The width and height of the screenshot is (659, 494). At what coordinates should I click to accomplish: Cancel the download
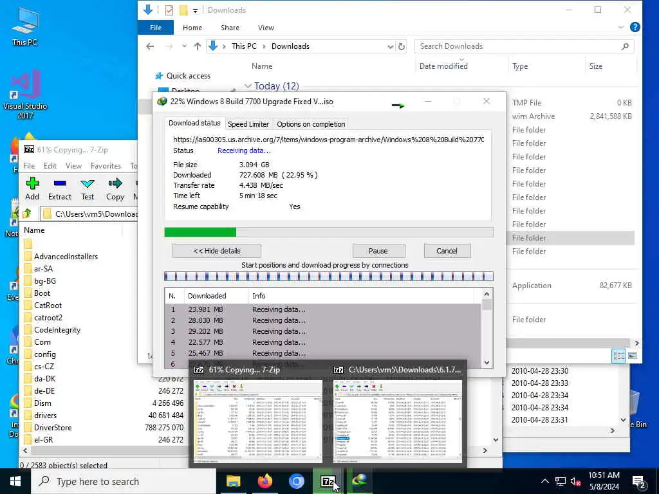click(x=447, y=251)
